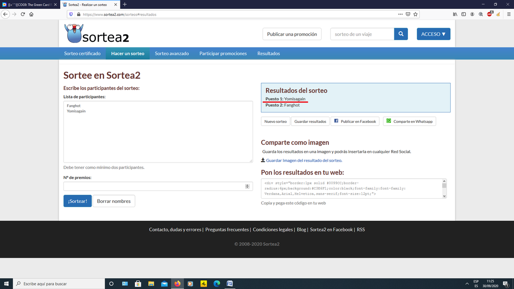The height and width of the screenshot is (289, 514).
Task: Click Cortana circle on taskbar
Action: [x=112, y=283]
